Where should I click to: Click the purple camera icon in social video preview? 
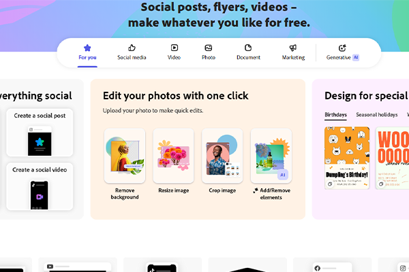pyautogui.click(x=40, y=197)
